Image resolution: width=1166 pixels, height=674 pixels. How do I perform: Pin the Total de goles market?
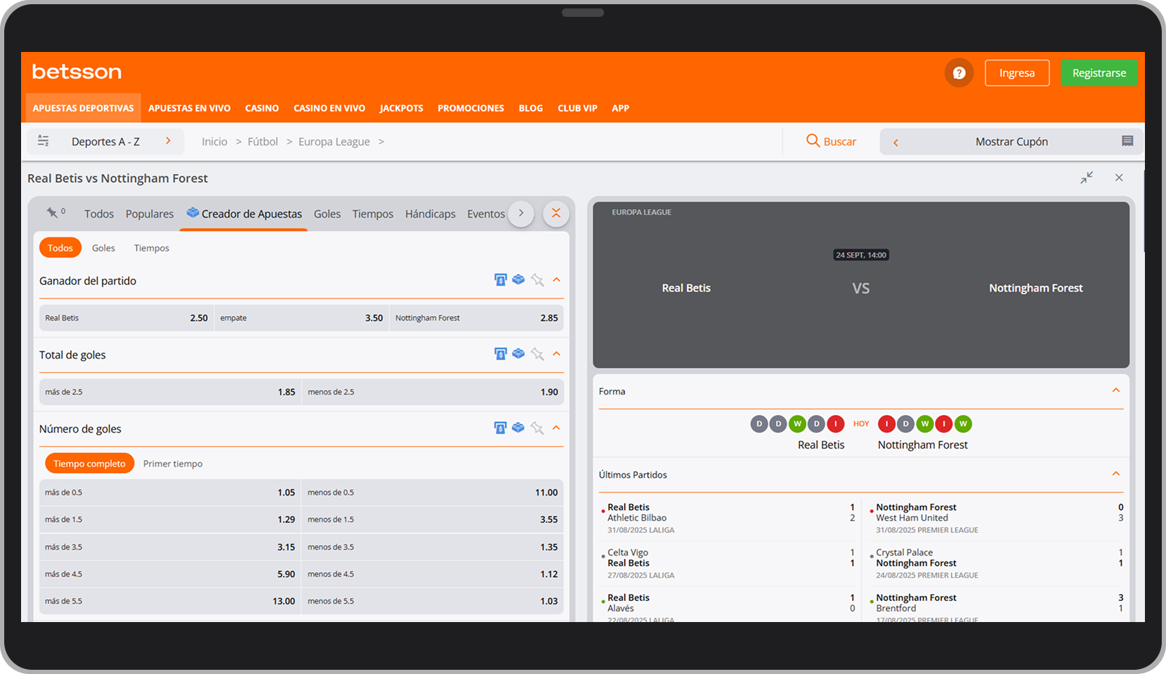[x=537, y=354]
